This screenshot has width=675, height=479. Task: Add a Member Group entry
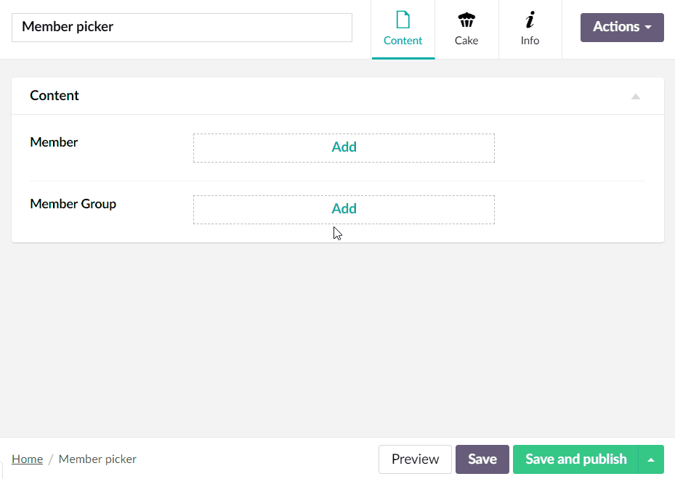point(344,208)
